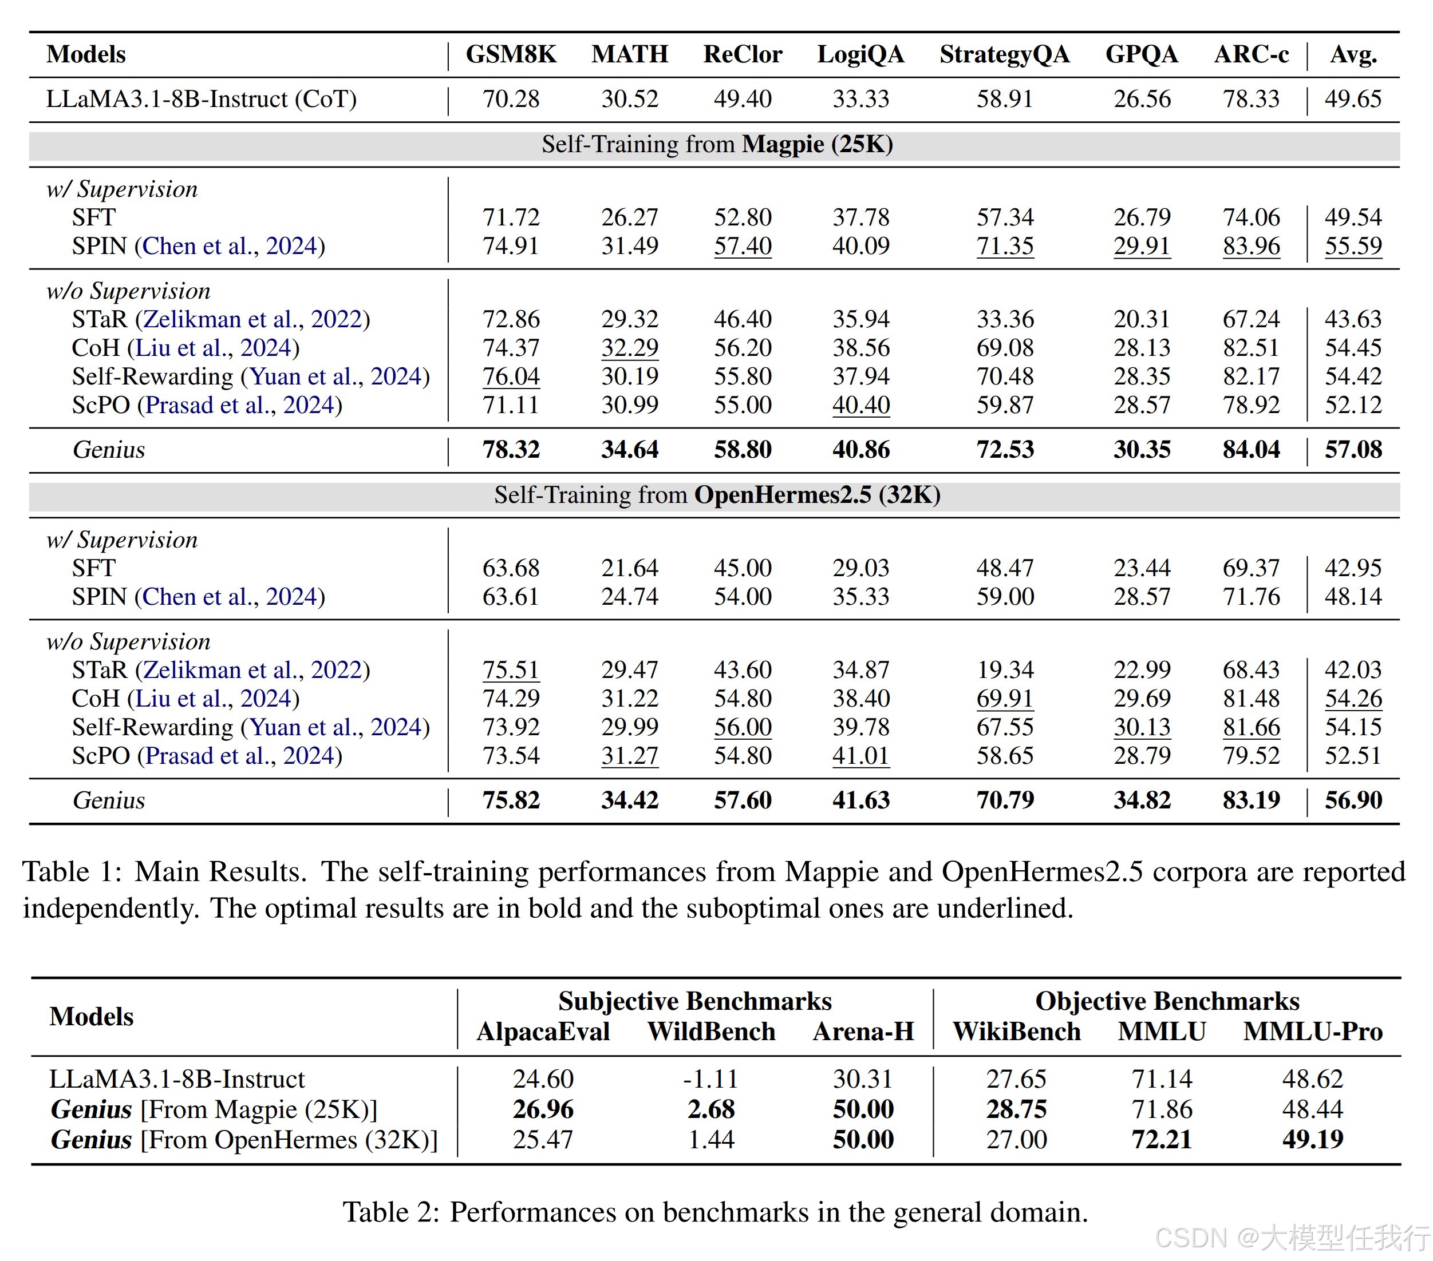
Task: Click the Objective Benchmarks header in Table 2
Action: (1167, 1001)
